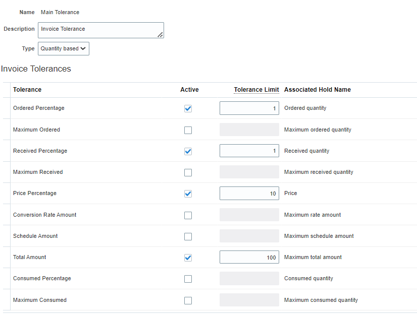Viewport: 417px width, 317px height.
Task: Click the Maximum schedule amount hold name
Action: click(x=319, y=236)
